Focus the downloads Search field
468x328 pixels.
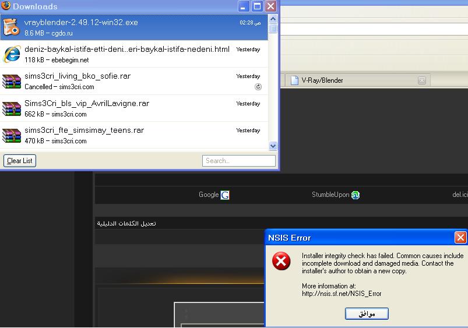coord(239,161)
